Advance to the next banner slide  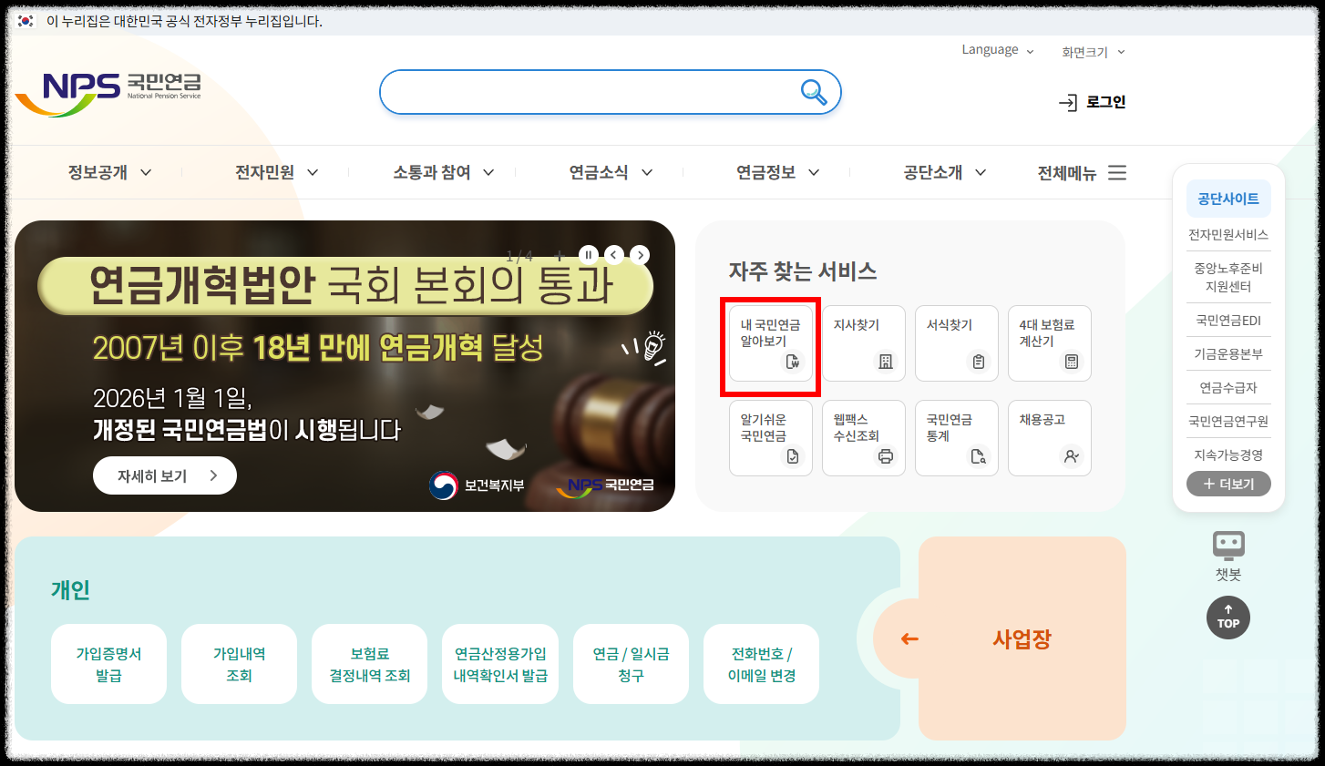pos(640,255)
